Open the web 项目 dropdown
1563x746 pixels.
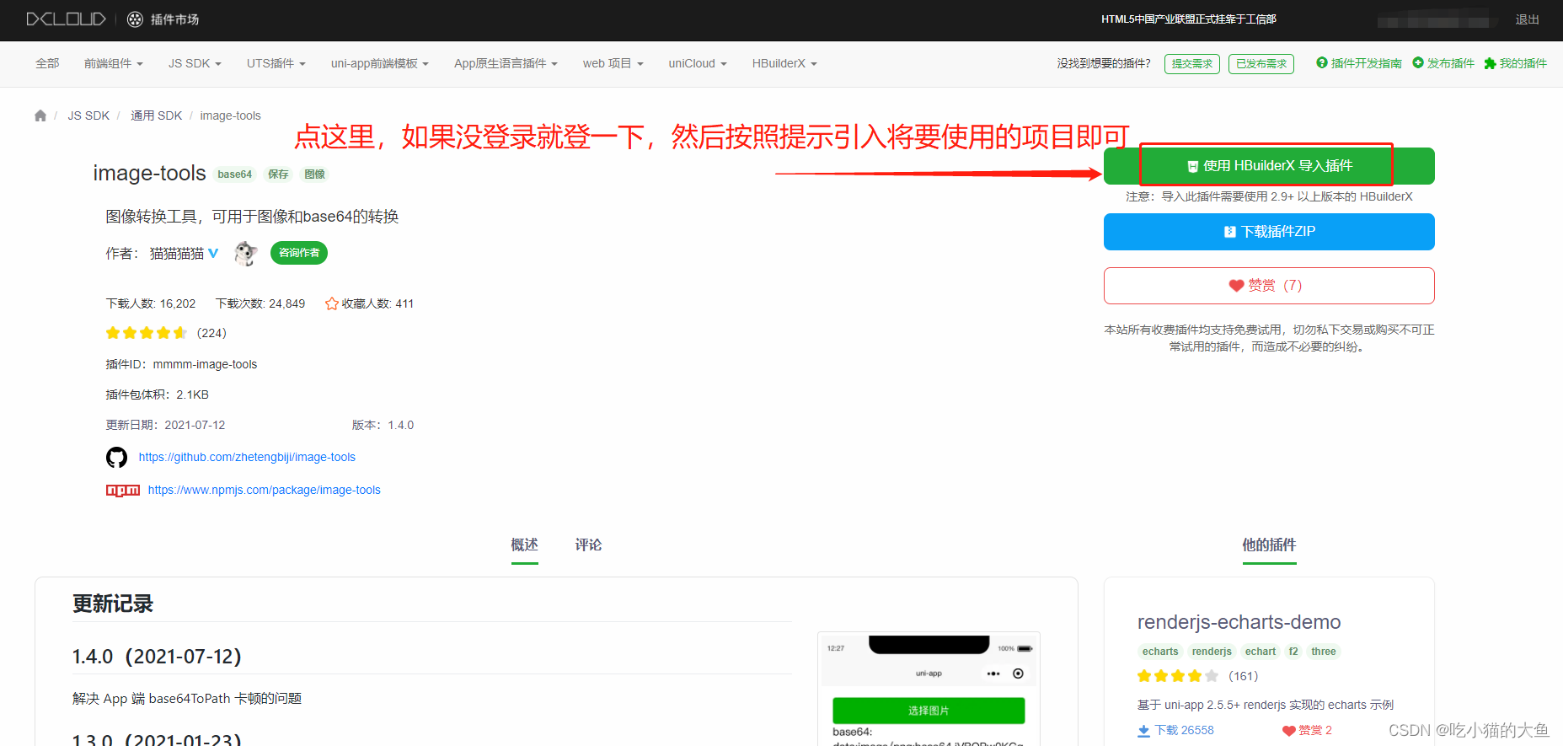tap(613, 63)
